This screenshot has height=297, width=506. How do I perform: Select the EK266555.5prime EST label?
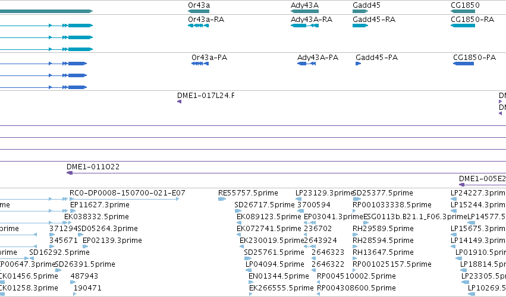(x=281, y=288)
